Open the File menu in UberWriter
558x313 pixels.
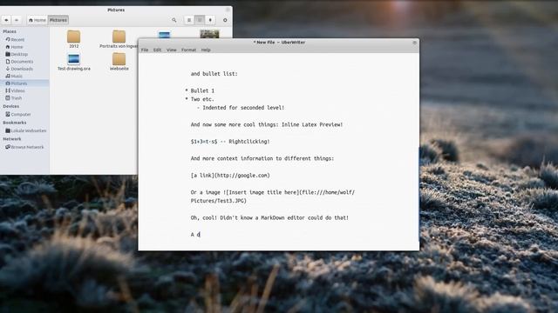[145, 50]
